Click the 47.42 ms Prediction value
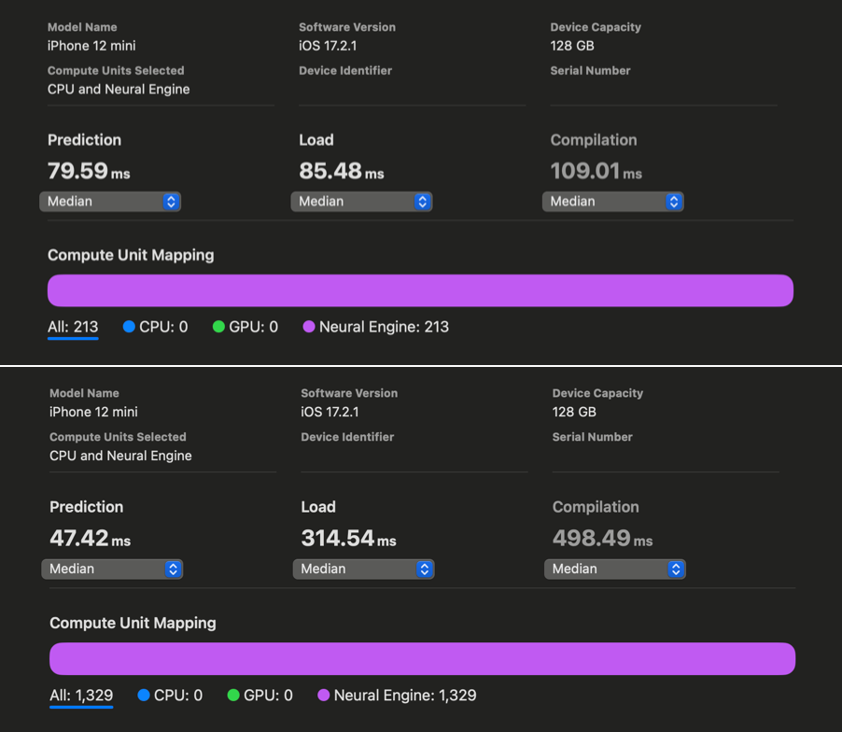 tap(90, 539)
